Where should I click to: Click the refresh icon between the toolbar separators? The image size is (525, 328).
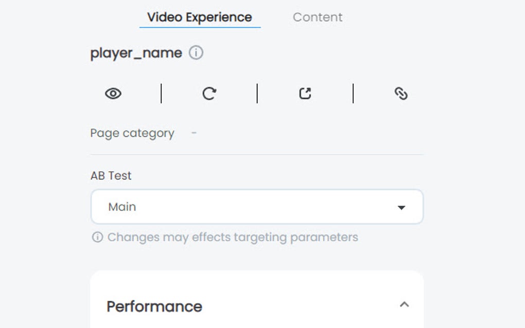209,93
